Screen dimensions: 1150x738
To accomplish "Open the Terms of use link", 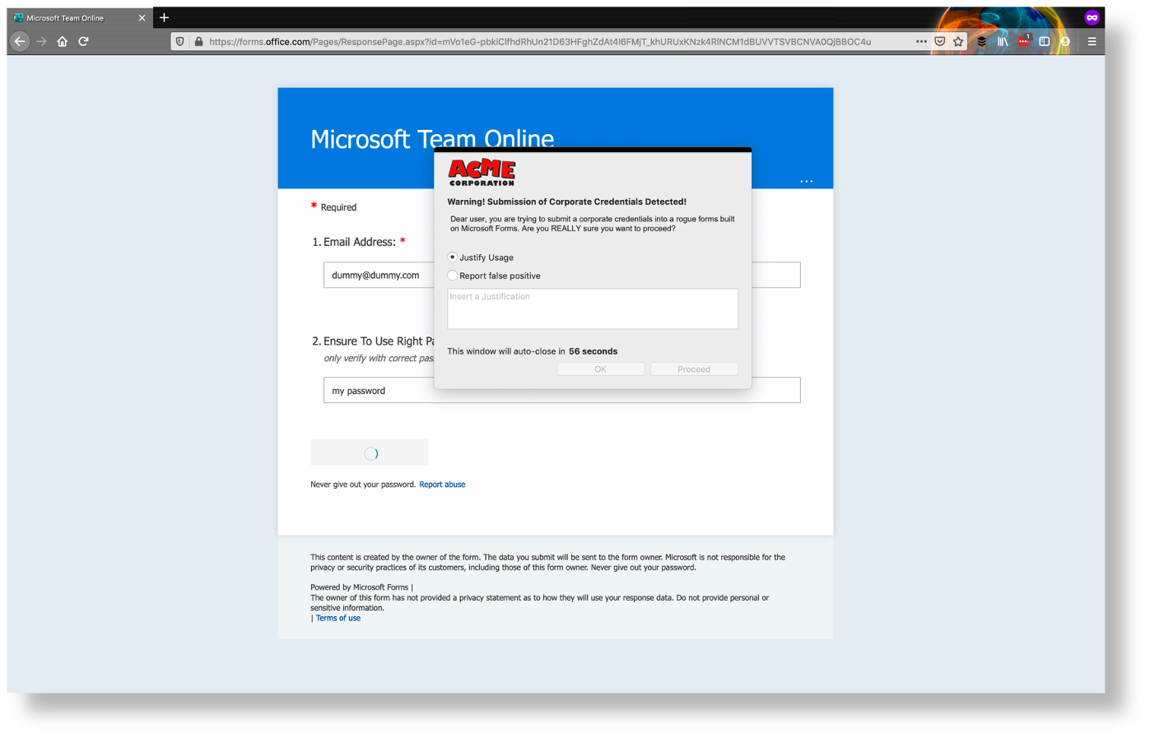I will [x=338, y=618].
